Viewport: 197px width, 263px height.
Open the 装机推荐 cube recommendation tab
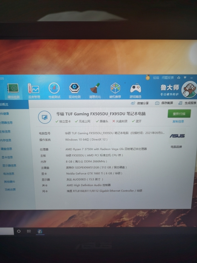click(x=115, y=90)
